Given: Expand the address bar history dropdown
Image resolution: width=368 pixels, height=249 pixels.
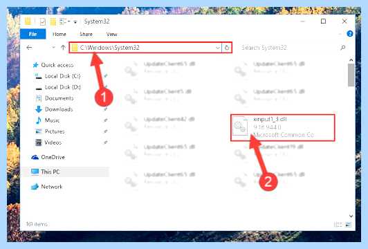Looking at the screenshot, I should [218, 48].
